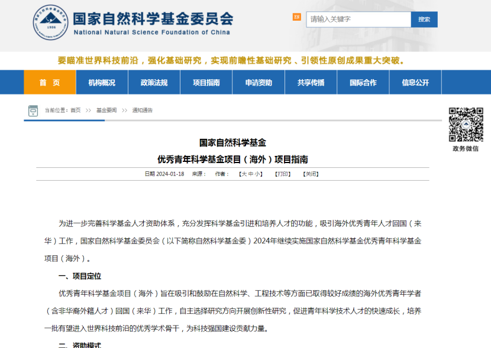This screenshot has width=491, height=348.
Task: Go to 共享传播 navigation item
Action: click(311, 83)
